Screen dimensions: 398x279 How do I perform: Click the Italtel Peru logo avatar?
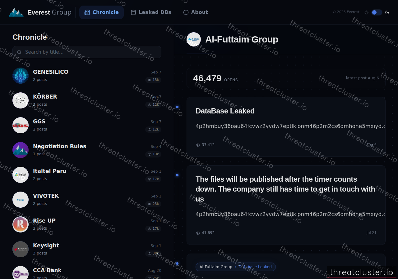coord(21,175)
